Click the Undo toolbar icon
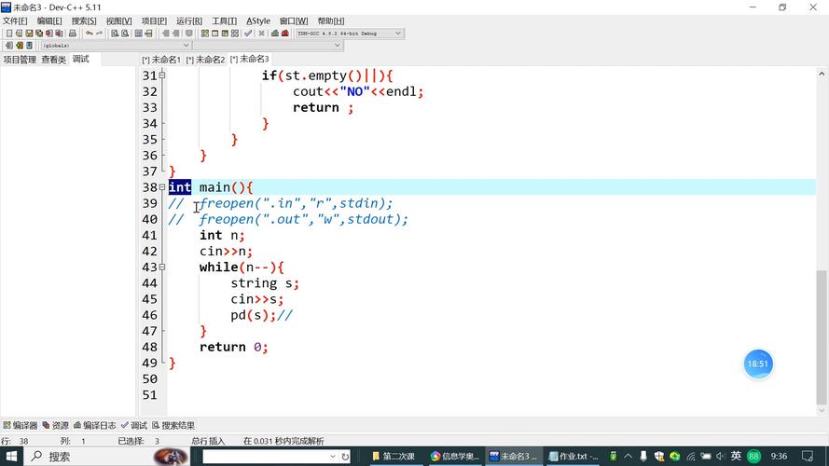 90,34
